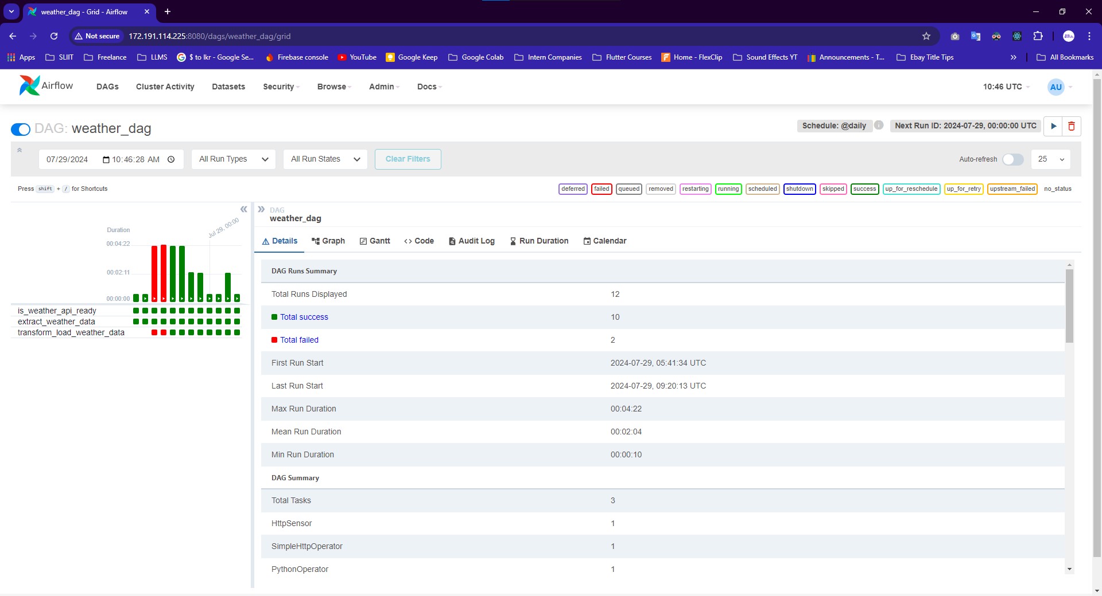Enable the Auto-refresh switch

[x=1013, y=159]
